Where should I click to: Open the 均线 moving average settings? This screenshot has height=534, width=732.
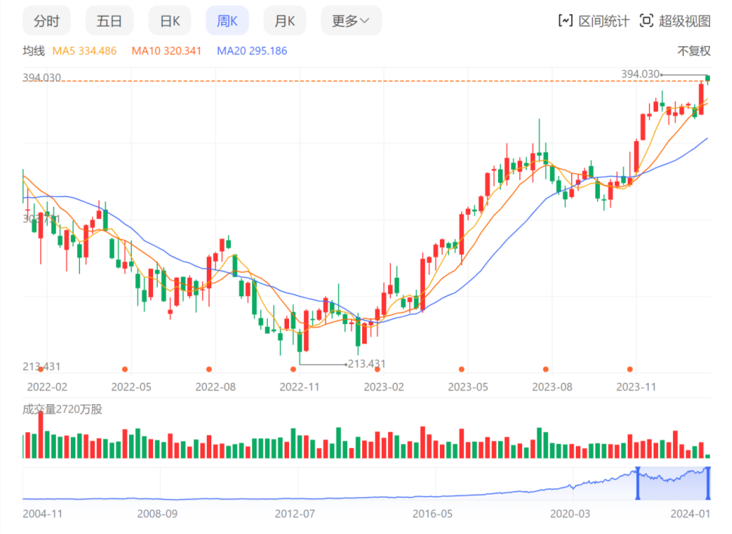[x=34, y=51]
